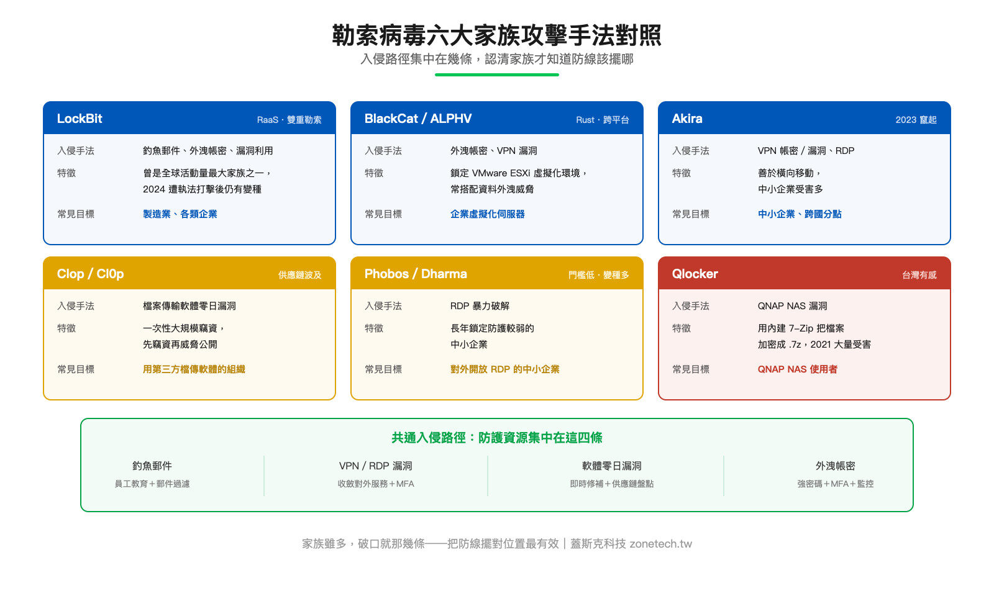The image size is (994, 601).
Task: Click 入侵手法 label in Clop card
Action: [76, 306]
